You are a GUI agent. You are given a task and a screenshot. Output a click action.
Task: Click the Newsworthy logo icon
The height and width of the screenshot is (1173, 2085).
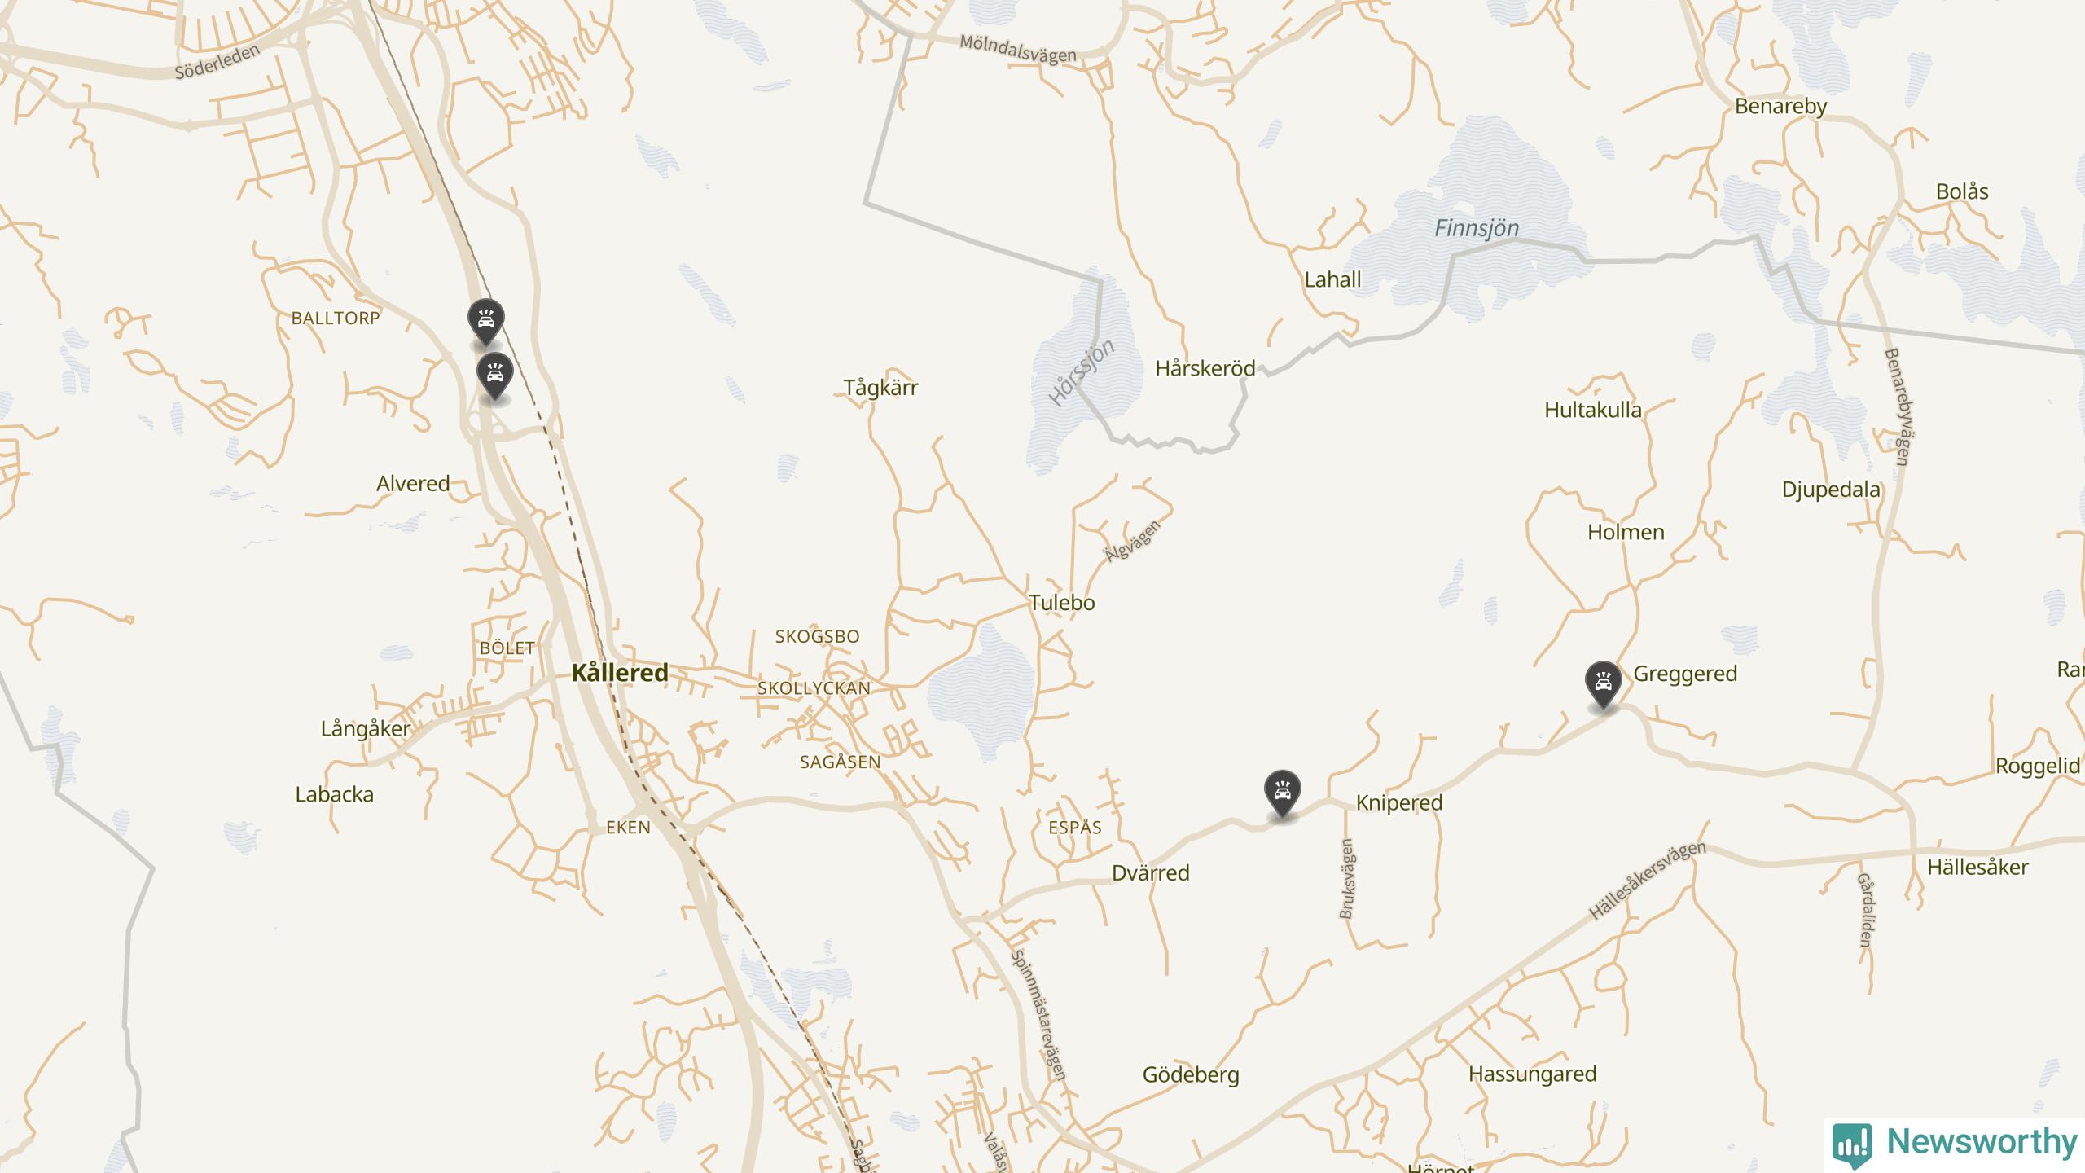pyautogui.click(x=1852, y=1145)
